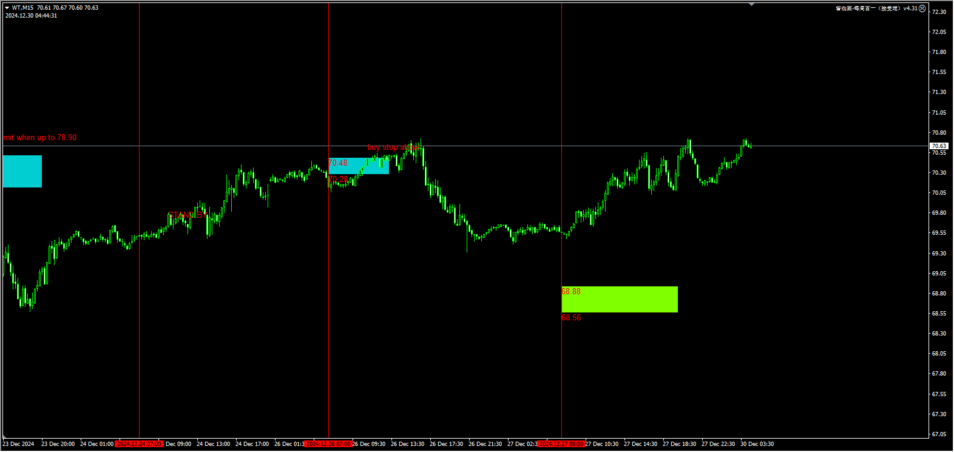This screenshot has height=452, width=954.
Task: Click the sad-face Expert Advisor status icon
Action: click(x=922, y=8)
